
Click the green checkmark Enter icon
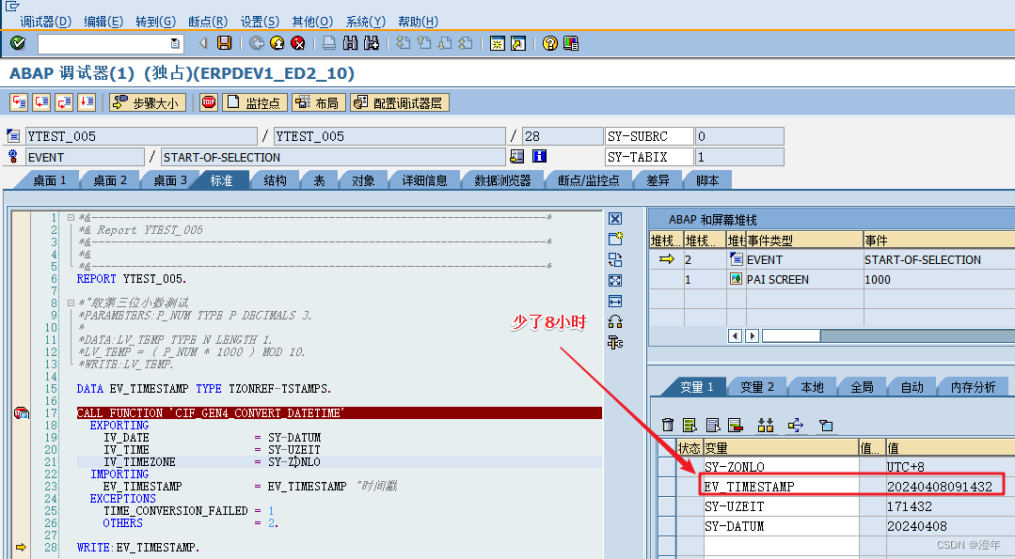pos(18,43)
